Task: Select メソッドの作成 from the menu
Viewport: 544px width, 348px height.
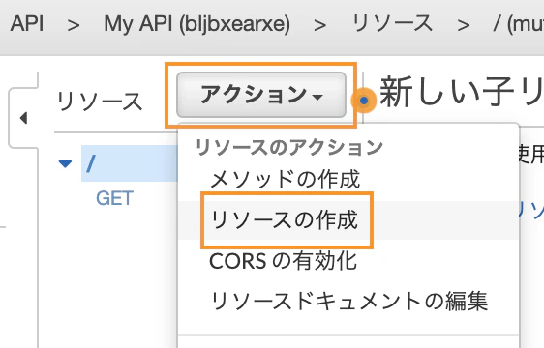Action: [x=285, y=180]
